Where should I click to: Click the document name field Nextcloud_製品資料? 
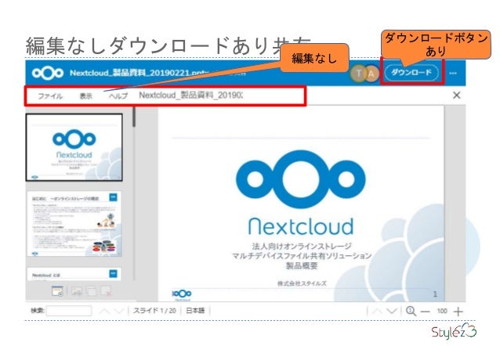[190, 96]
